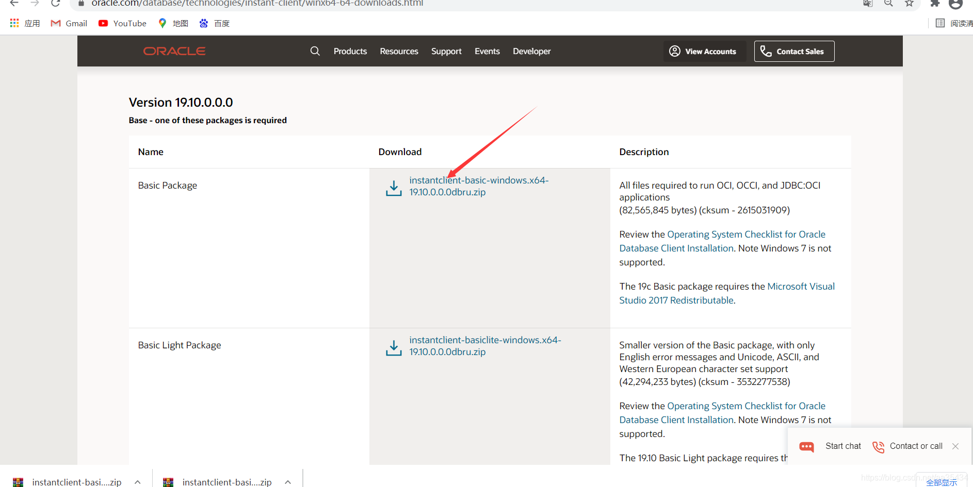The width and height of the screenshot is (973, 487).
Task: Click download icon for Basic Light Package
Action: [394, 348]
